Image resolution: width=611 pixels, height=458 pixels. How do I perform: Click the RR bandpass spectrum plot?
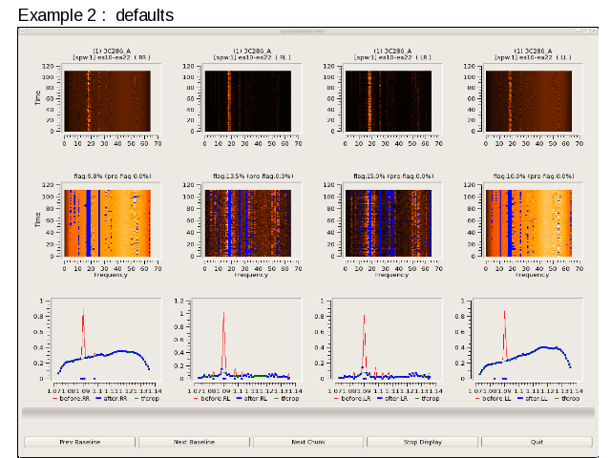click(106, 340)
